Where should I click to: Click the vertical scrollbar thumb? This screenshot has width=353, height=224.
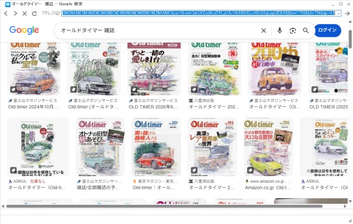click(x=350, y=39)
